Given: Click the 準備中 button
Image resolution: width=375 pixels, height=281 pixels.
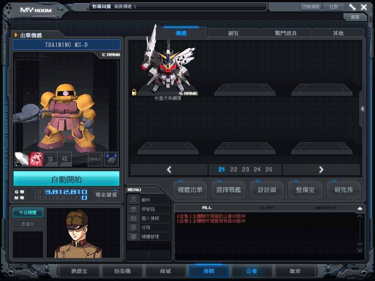Looking at the screenshot, I should pyautogui.click(x=28, y=224).
